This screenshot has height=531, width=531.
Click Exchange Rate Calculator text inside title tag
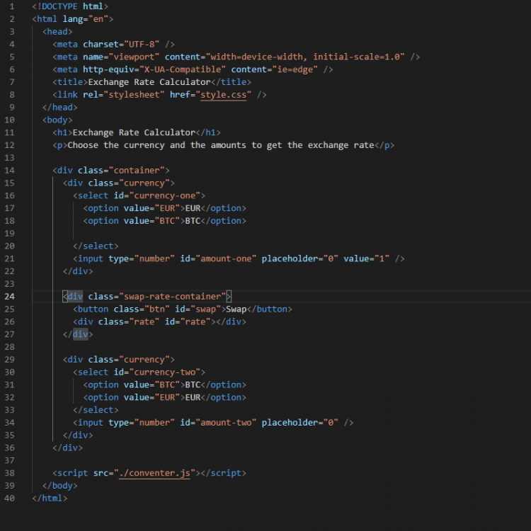click(x=149, y=82)
